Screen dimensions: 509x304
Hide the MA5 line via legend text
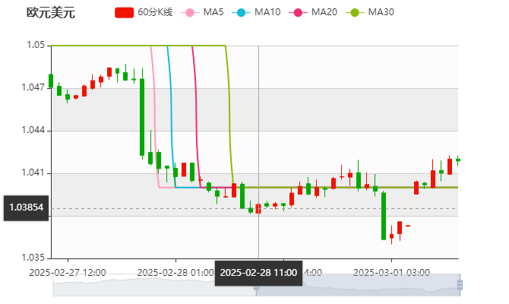tap(214, 12)
